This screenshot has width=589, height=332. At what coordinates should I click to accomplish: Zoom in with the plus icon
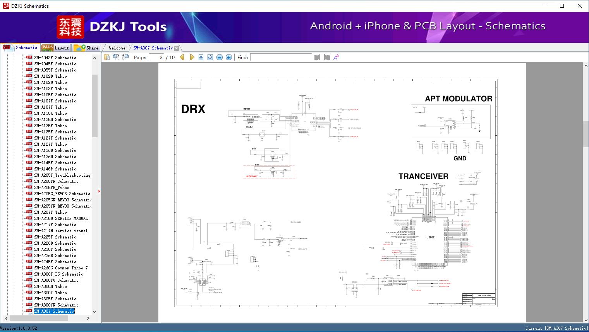[x=229, y=57]
